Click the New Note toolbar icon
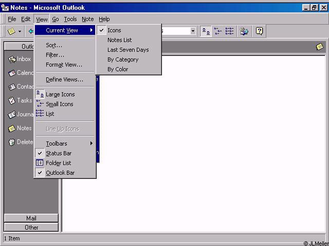329x246 pixels. [11, 31]
